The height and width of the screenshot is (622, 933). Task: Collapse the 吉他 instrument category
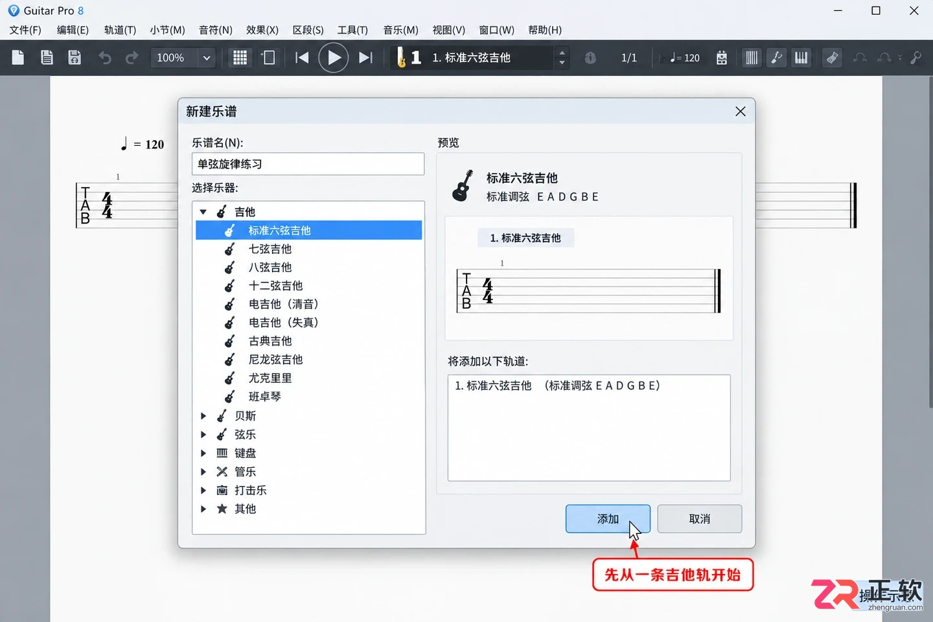tap(203, 212)
